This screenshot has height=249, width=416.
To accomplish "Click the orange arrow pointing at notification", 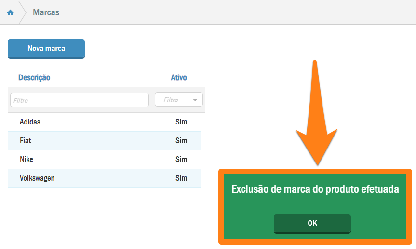I will 315,120.
